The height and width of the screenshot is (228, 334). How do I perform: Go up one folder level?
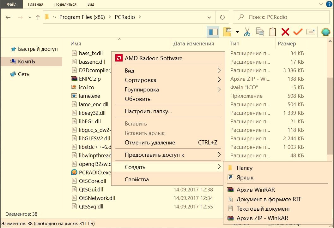coord(38,17)
